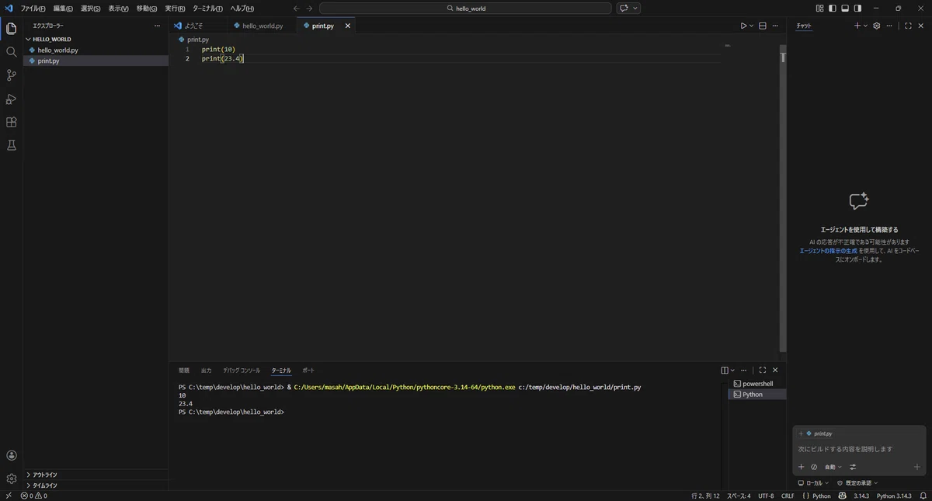Go back with the navigation arrow
The image size is (932, 501).
(296, 8)
